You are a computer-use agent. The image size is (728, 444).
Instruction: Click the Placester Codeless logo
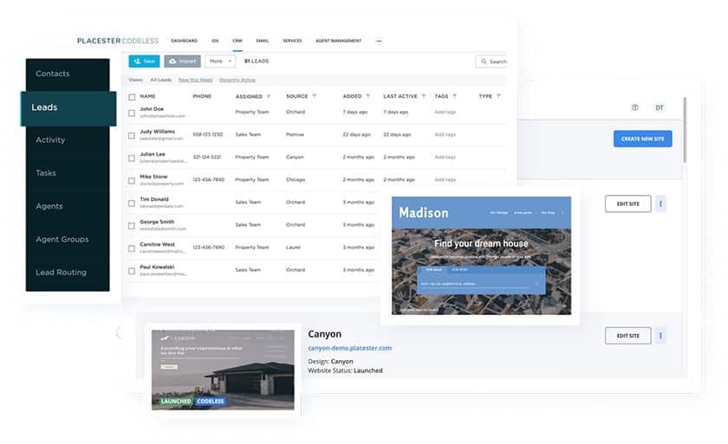click(118, 41)
